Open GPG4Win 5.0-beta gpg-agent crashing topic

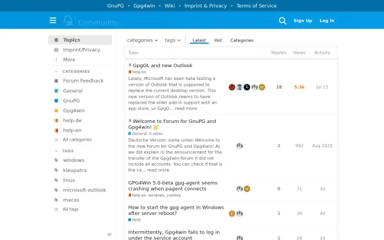(173, 186)
